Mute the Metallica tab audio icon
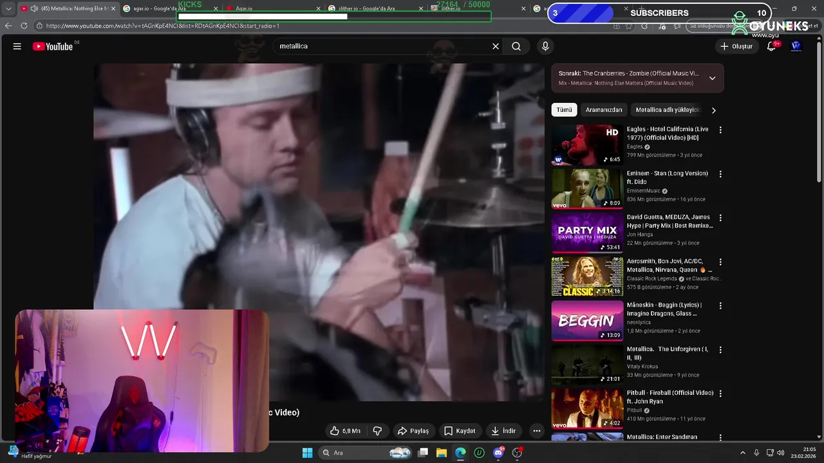Viewport: 824px width, 463px height. (33, 8)
